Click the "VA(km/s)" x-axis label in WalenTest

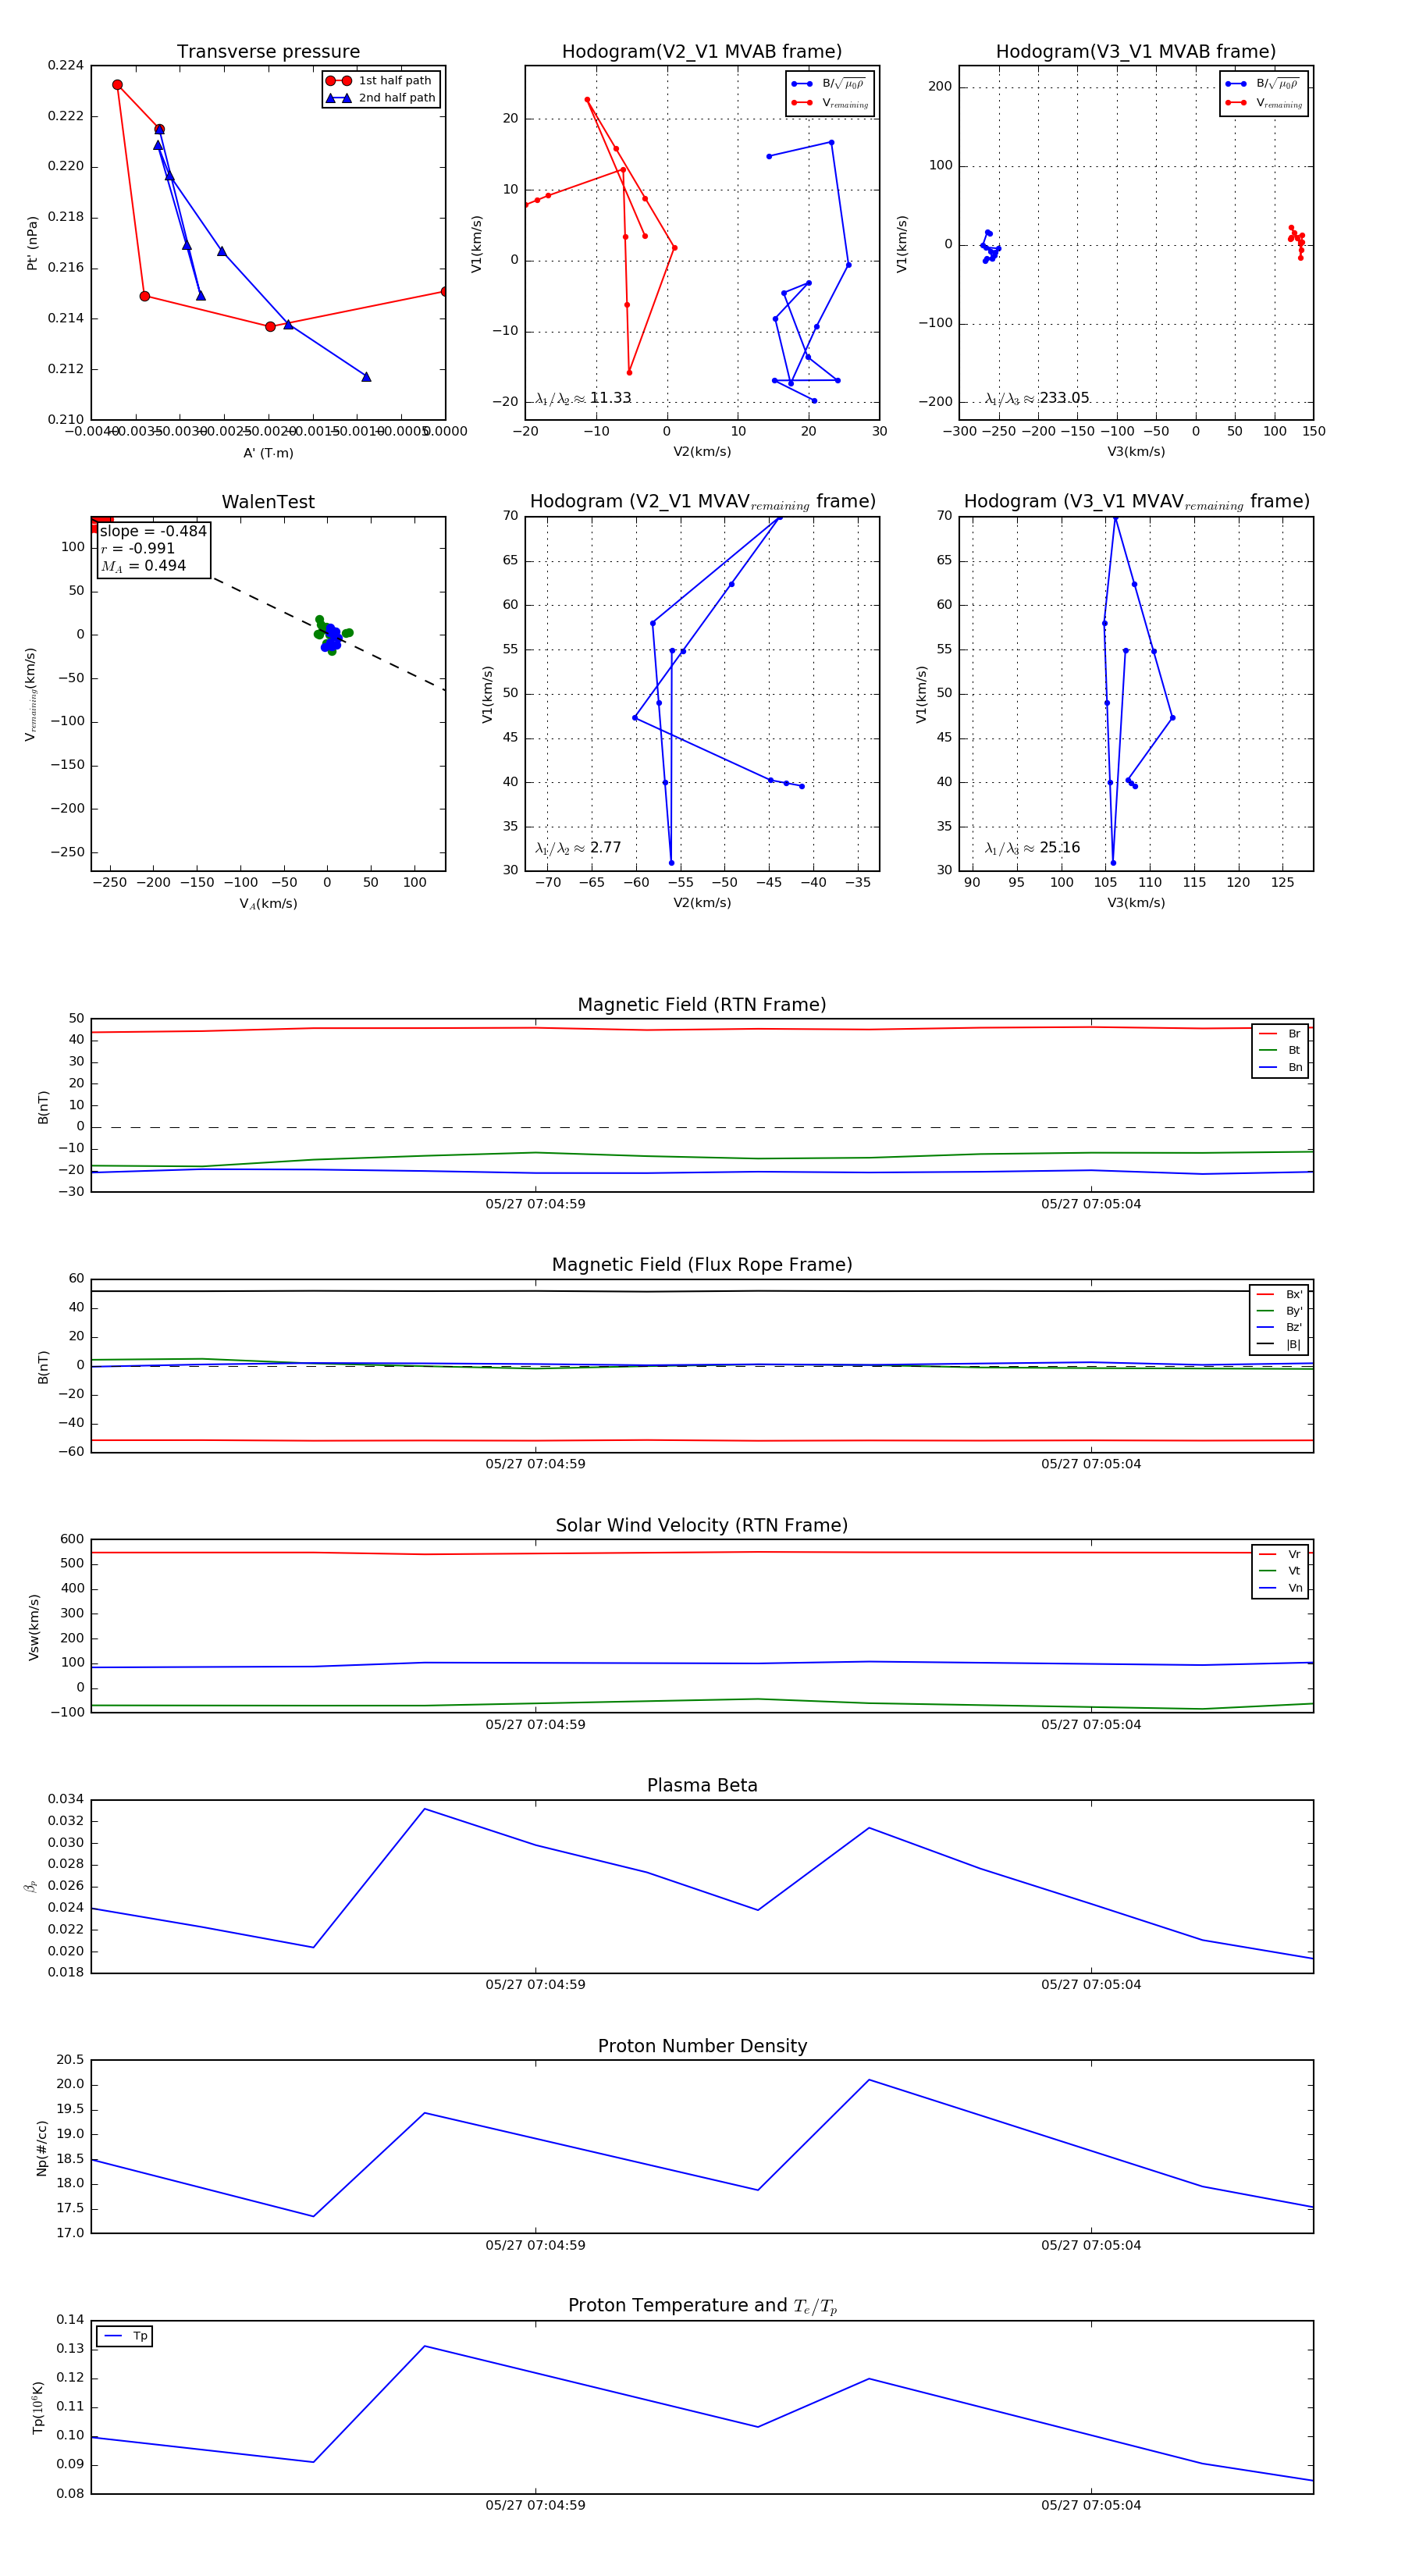(x=268, y=904)
